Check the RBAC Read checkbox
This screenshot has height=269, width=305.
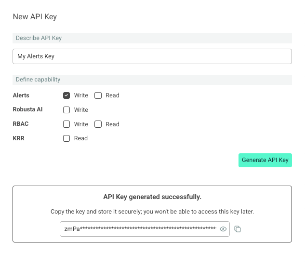[98, 124]
